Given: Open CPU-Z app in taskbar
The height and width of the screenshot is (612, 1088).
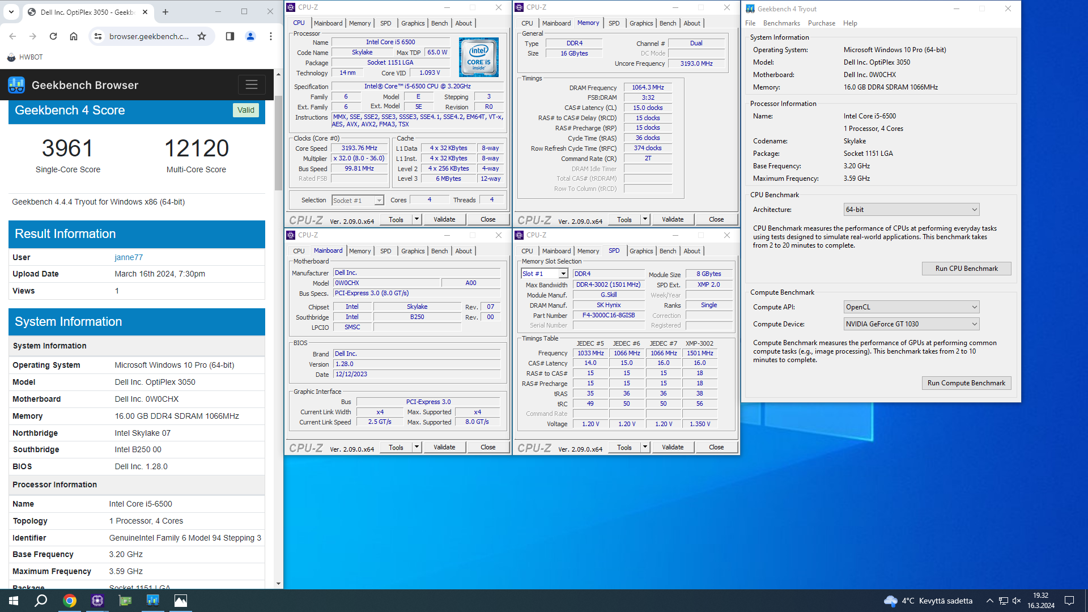Looking at the screenshot, I should pyautogui.click(x=97, y=601).
